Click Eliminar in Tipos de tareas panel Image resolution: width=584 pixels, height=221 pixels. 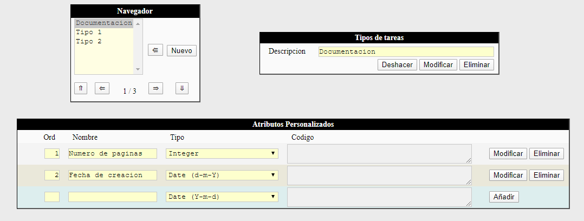tap(477, 65)
